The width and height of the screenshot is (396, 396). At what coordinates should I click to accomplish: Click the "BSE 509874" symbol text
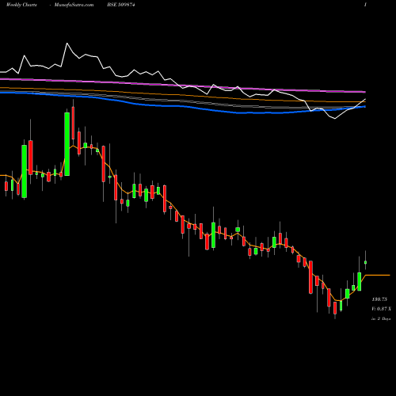(121, 5)
